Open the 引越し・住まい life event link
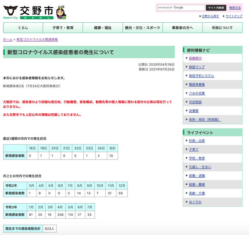This screenshot has width=249, height=235. [x=200, y=167]
